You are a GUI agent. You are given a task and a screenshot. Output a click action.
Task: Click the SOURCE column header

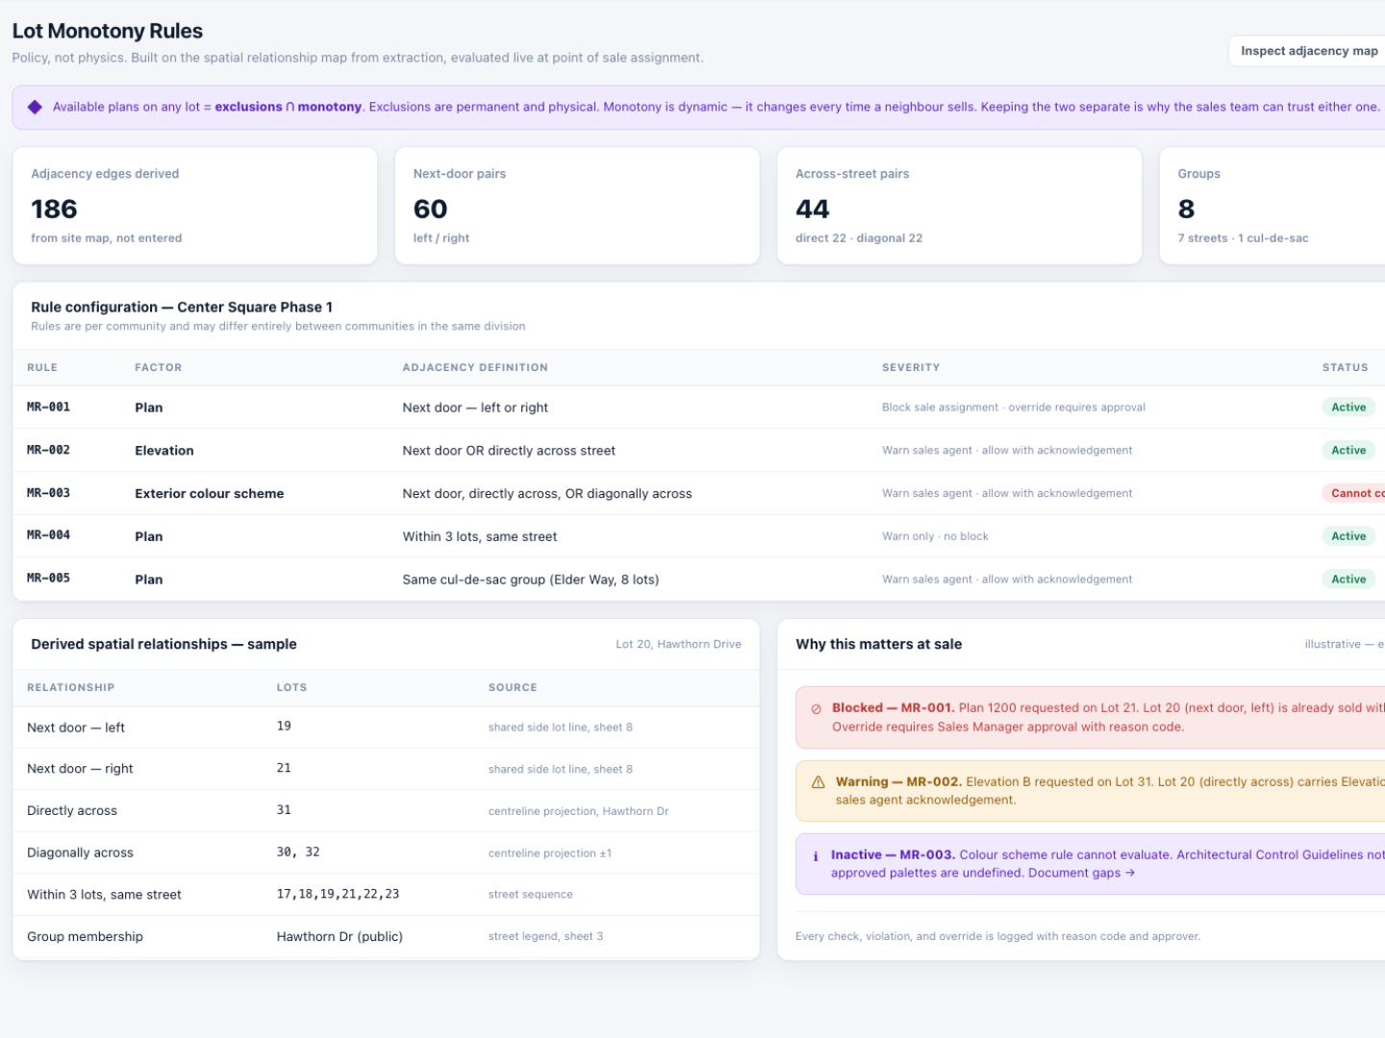tap(513, 687)
